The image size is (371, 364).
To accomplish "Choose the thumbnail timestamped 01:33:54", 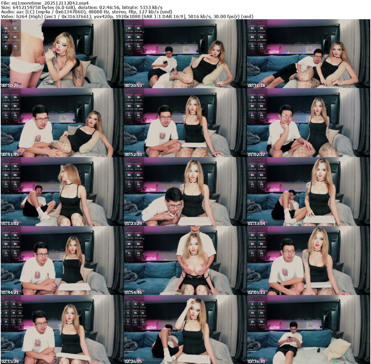I will click(x=309, y=192).
